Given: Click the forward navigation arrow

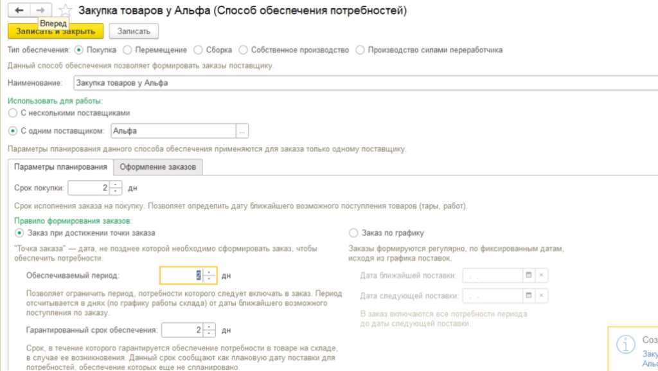Looking at the screenshot, I should [40, 10].
